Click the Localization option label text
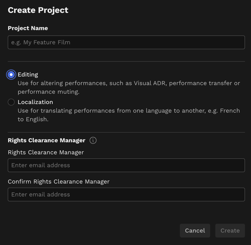Screen dimensions: 251x245 35,102
